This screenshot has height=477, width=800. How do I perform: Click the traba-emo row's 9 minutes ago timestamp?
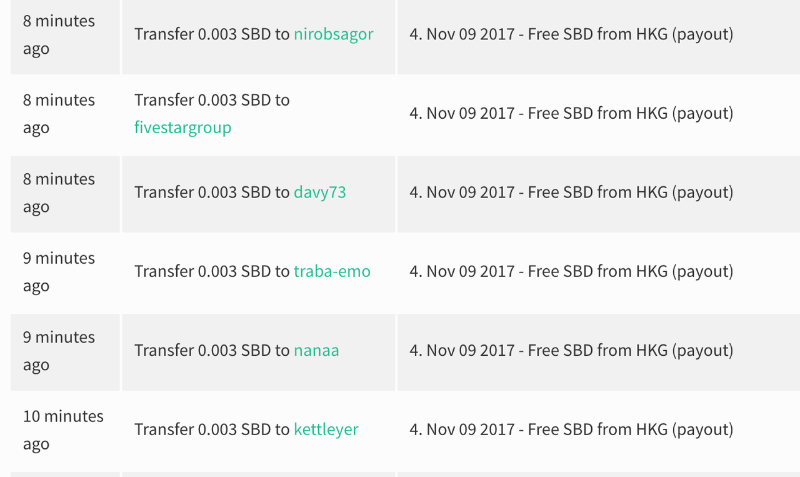coord(59,272)
